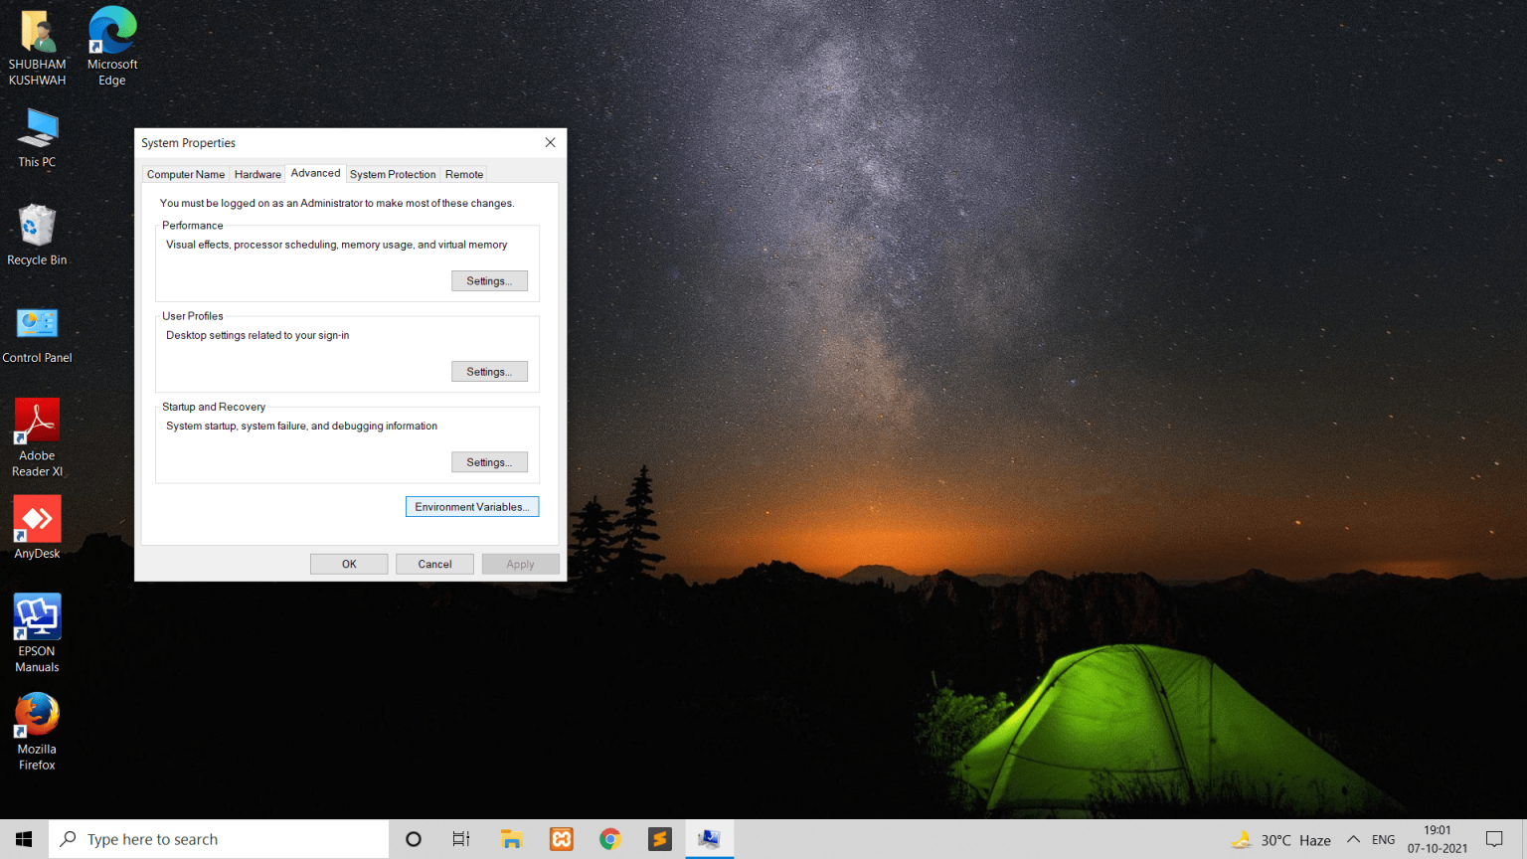Open the EPSON Manuals shortcut
The width and height of the screenshot is (1527, 859).
[37, 633]
